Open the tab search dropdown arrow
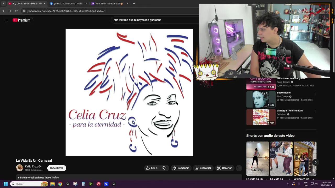Screen dimensions: 335x188 3,4
